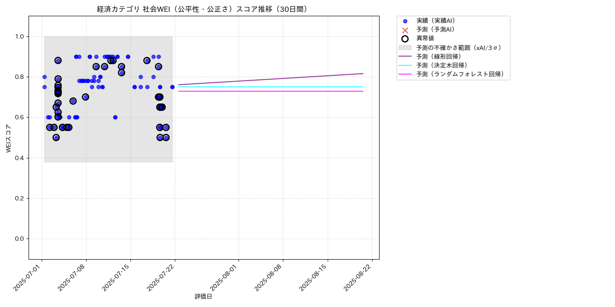
Task: Click the y-axis tick 0.2
Action: coord(20,198)
